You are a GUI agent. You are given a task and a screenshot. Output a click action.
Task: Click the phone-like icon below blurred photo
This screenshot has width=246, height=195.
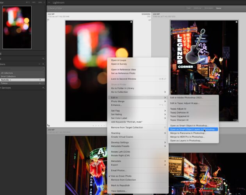pos(48,126)
